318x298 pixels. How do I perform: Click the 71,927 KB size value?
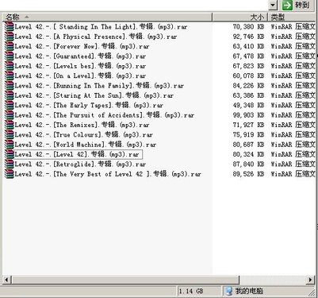pyautogui.click(x=248, y=125)
